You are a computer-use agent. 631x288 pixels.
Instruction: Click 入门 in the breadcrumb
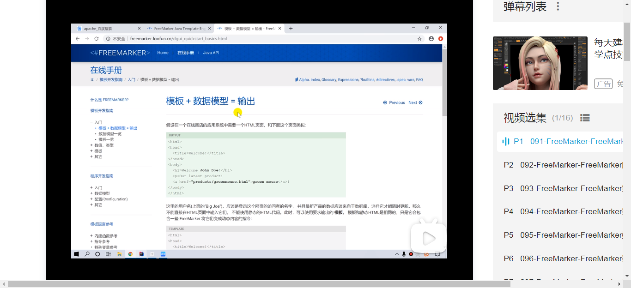(x=132, y=80)
